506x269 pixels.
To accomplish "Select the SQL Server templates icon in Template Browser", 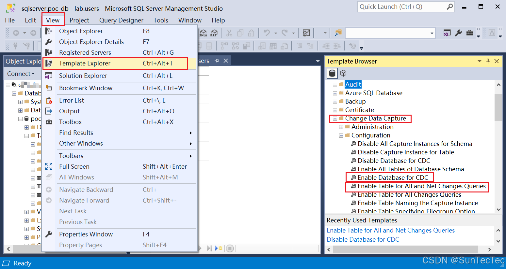I will point(332,73).
